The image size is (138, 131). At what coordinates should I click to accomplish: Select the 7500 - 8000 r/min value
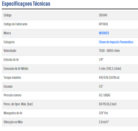point(109,51)
